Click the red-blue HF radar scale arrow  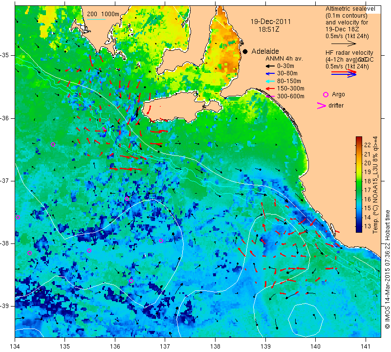344,73
